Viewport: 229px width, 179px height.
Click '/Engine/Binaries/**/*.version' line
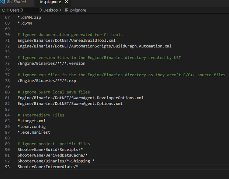(x=52, y=63)
